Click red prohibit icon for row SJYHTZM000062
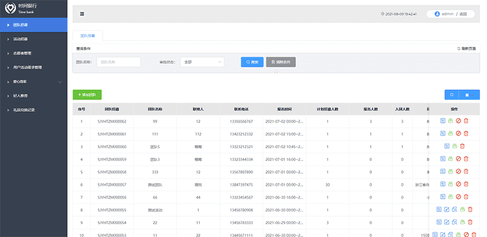 [x=458, y=121]
